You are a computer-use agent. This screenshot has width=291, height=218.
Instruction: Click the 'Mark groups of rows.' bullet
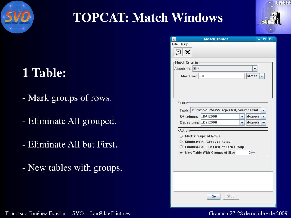67,98
